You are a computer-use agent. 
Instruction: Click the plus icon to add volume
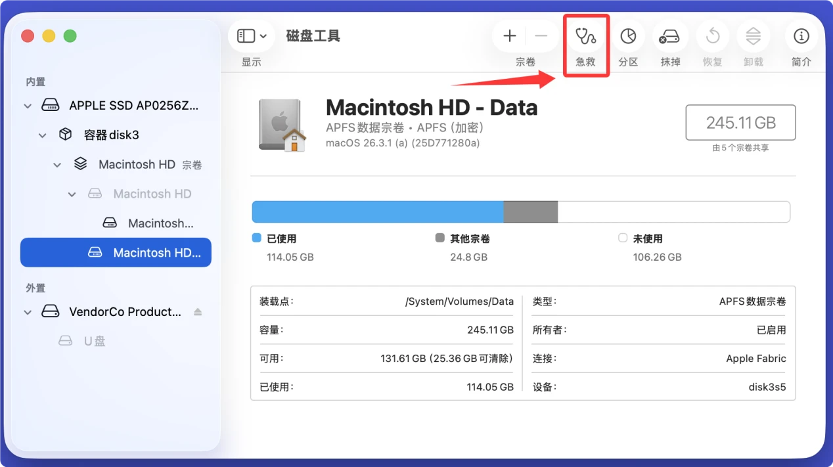point(510,36)
